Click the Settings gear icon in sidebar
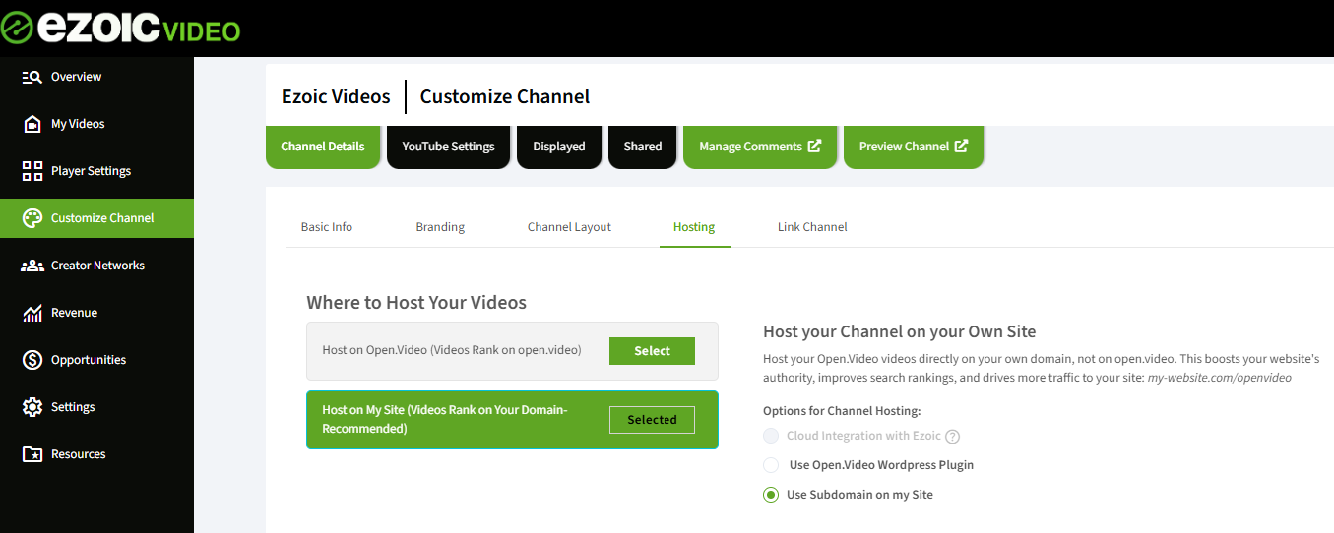This screenshot has width=1334, height=533. tap(32, 407)
